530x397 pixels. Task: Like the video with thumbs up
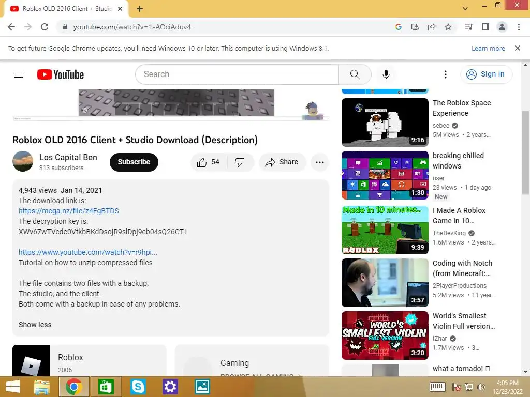coord(209,162)
